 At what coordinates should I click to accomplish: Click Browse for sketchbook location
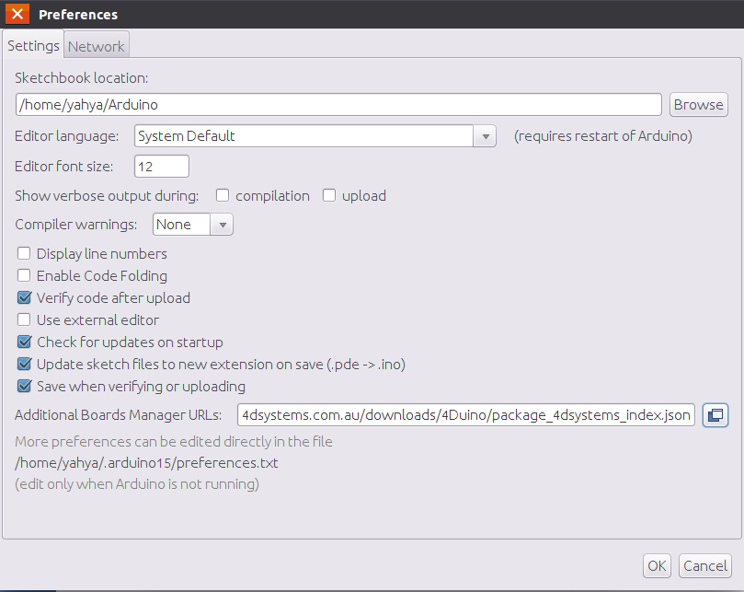698,105
